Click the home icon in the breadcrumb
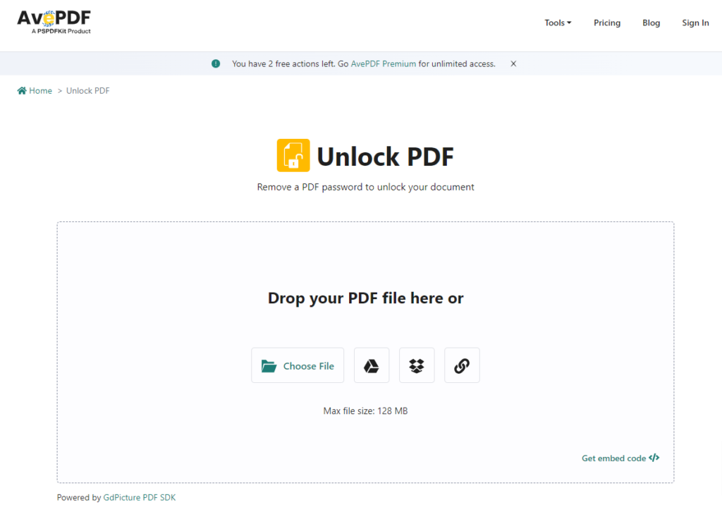This screenshot has height=512, width=722. pyautogui.click(x=21, y=90)
